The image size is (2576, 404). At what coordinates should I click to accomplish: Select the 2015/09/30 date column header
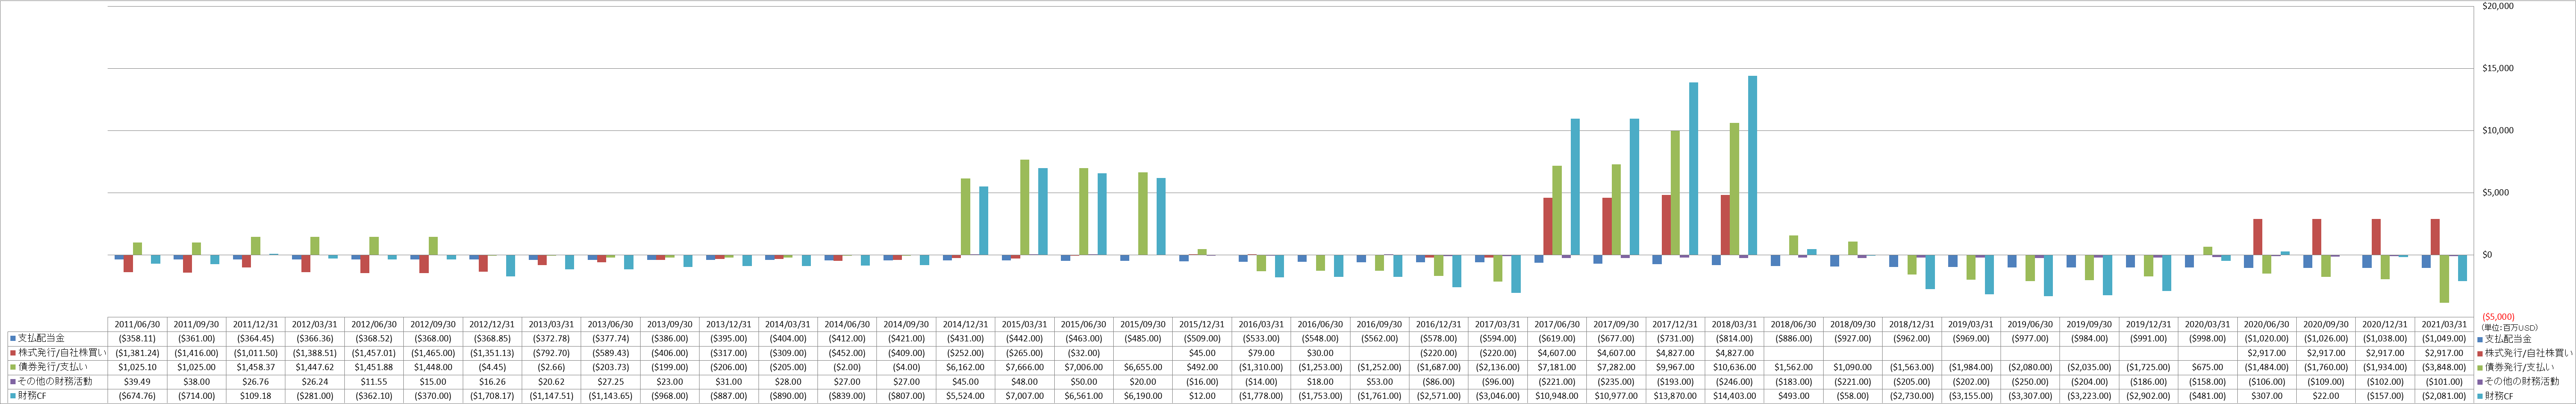point(1143,324)
